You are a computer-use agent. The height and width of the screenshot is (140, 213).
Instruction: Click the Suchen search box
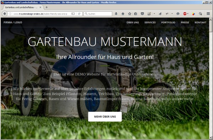[98, 14]
